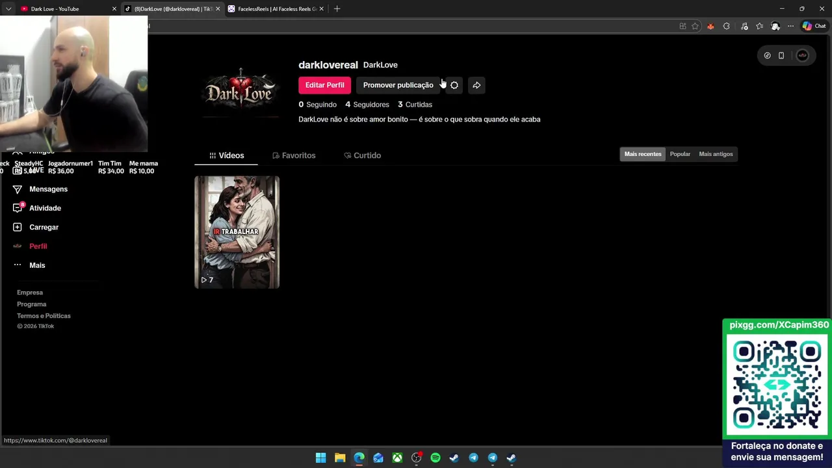Open the Seguindo count
832x468 pixels.
pyautogui.click(x=317, y=105)
